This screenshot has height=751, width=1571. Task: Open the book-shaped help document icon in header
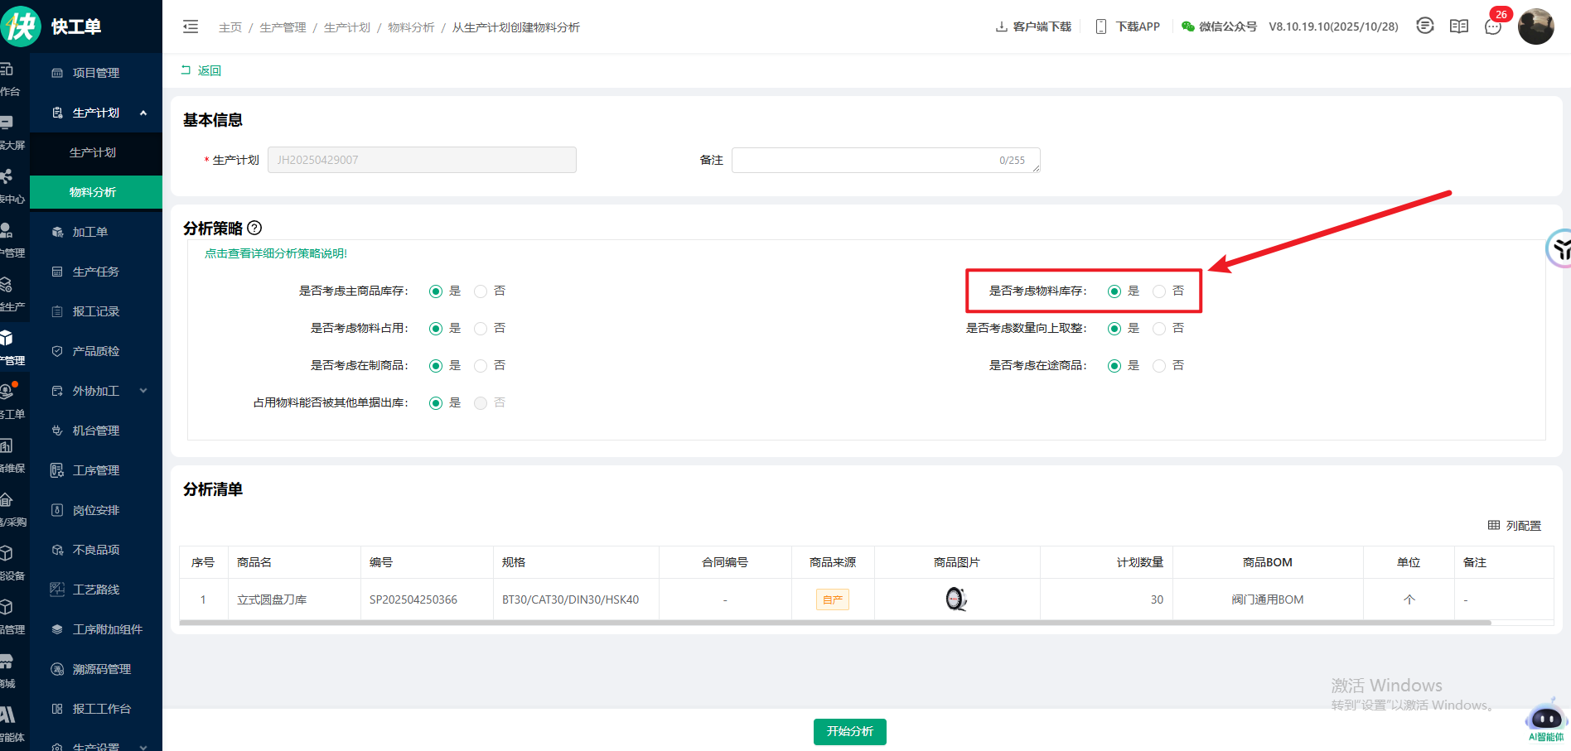click(x=1458, y=26)
